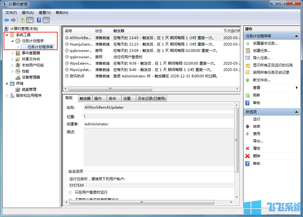Click the help question mark toolbar icon
This screenshot has width=303, height=217.
click(38, 20)
